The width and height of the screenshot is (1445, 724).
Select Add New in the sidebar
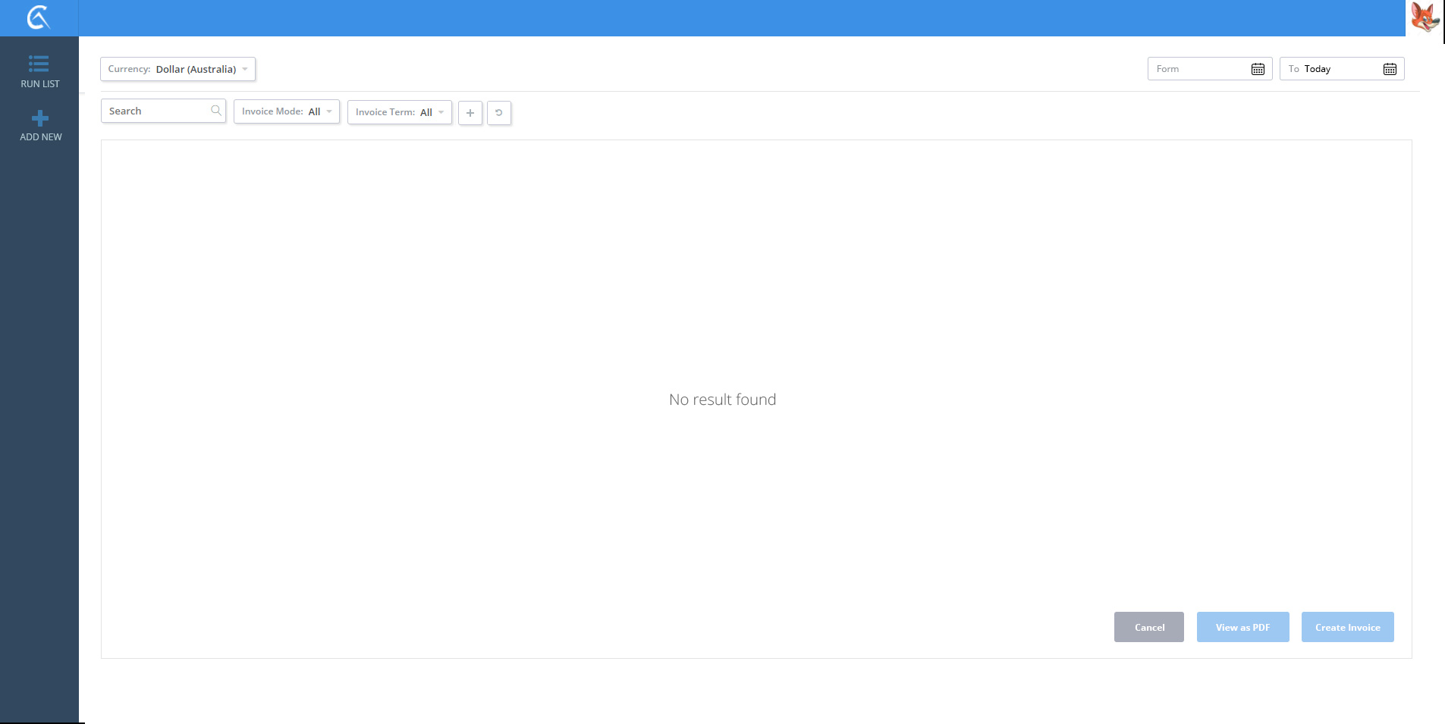pyautogui.click(x=40, y=126)
